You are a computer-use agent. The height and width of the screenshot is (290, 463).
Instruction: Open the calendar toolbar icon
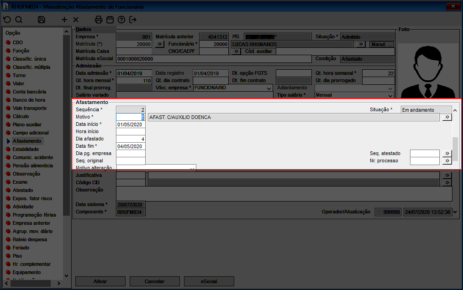pyautogui.click(x=110, y=20)
